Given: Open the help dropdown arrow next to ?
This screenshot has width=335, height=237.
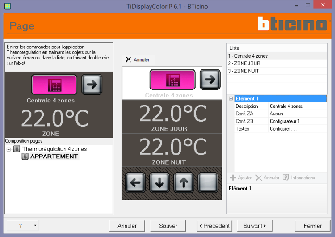Looking at the screenshot, I should (x=35, y=225).
